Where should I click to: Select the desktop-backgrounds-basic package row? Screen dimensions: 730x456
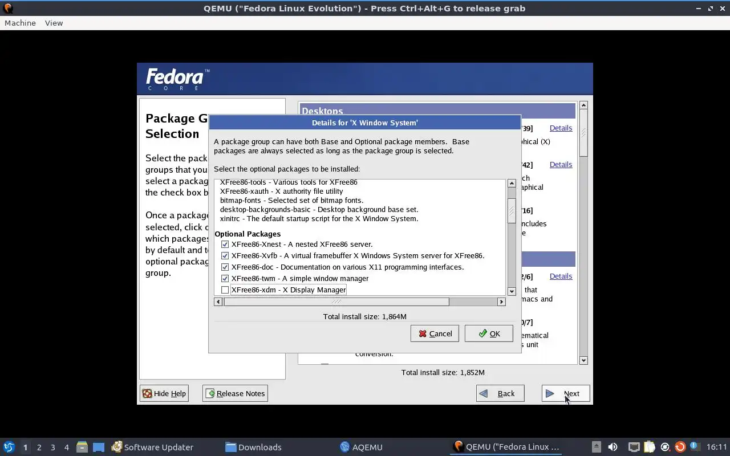319,209
